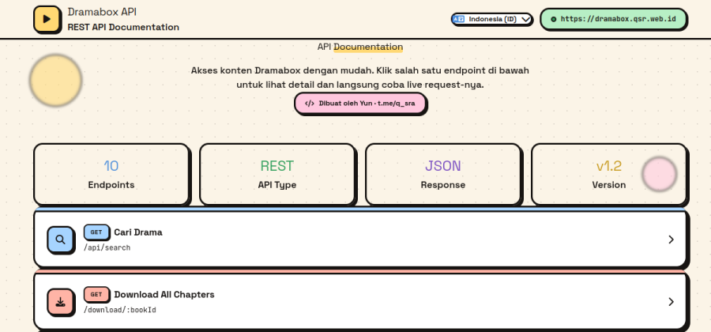Screen dimensions: 711x332
Task: Select the REST API Type stat card
Action: [276, 174]
